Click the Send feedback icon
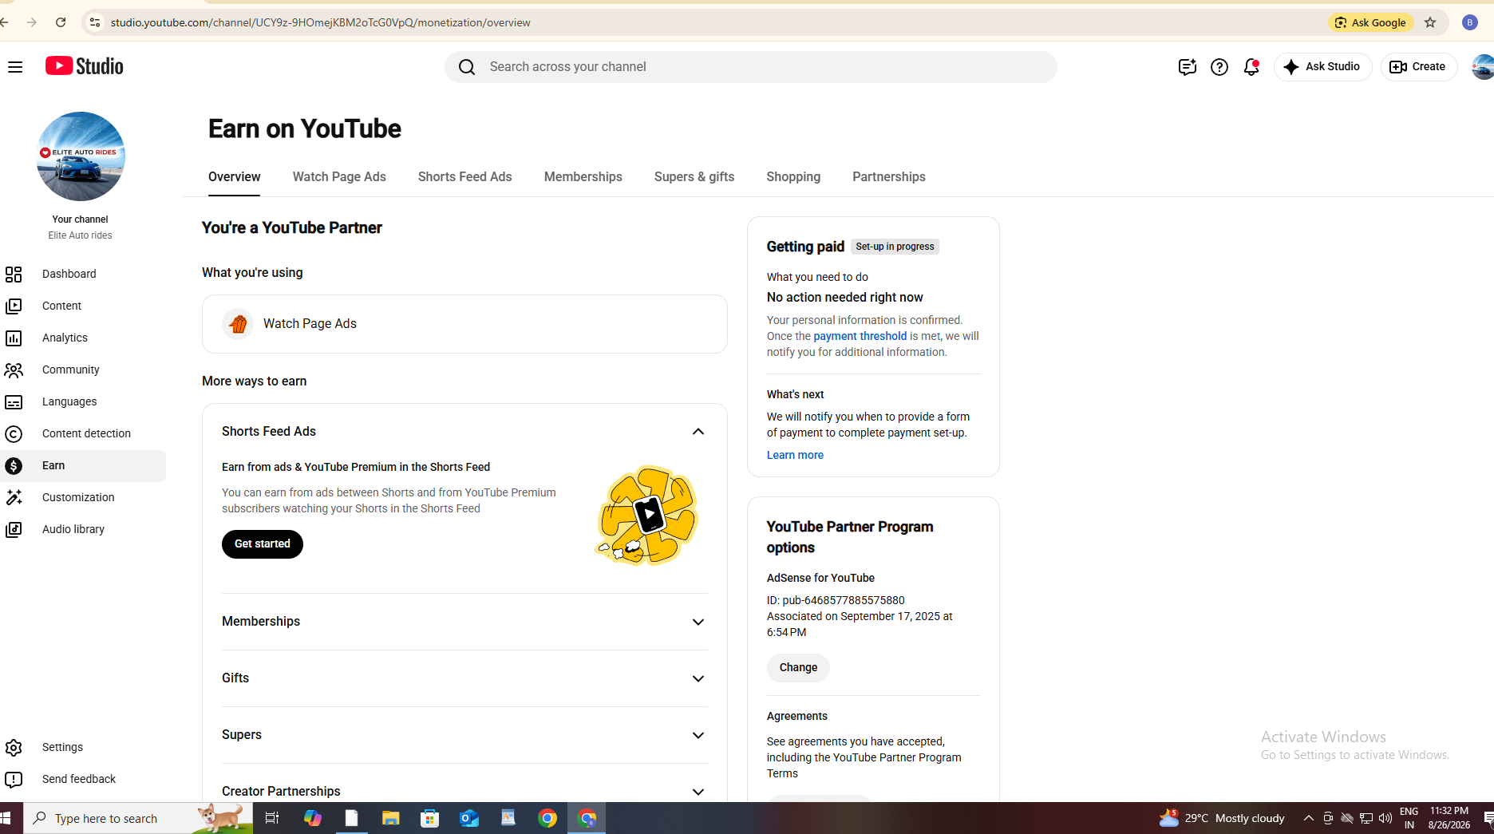 [14, 780]
